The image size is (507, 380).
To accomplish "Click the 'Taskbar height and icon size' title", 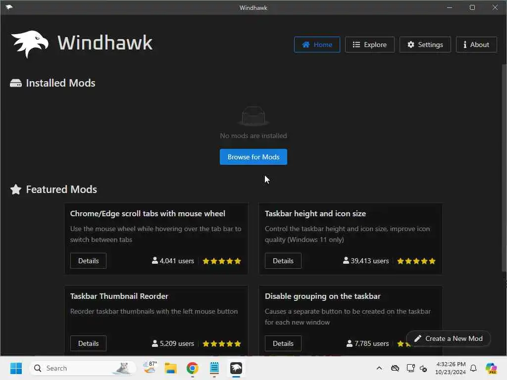I will tap(315, 214).
